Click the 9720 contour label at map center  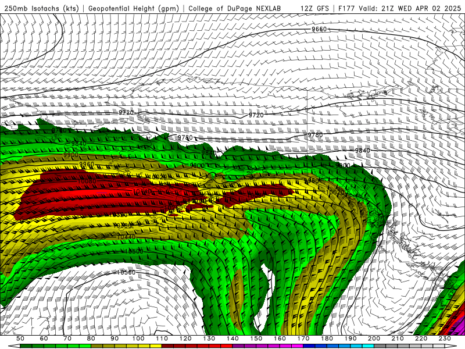pos(256,115)
